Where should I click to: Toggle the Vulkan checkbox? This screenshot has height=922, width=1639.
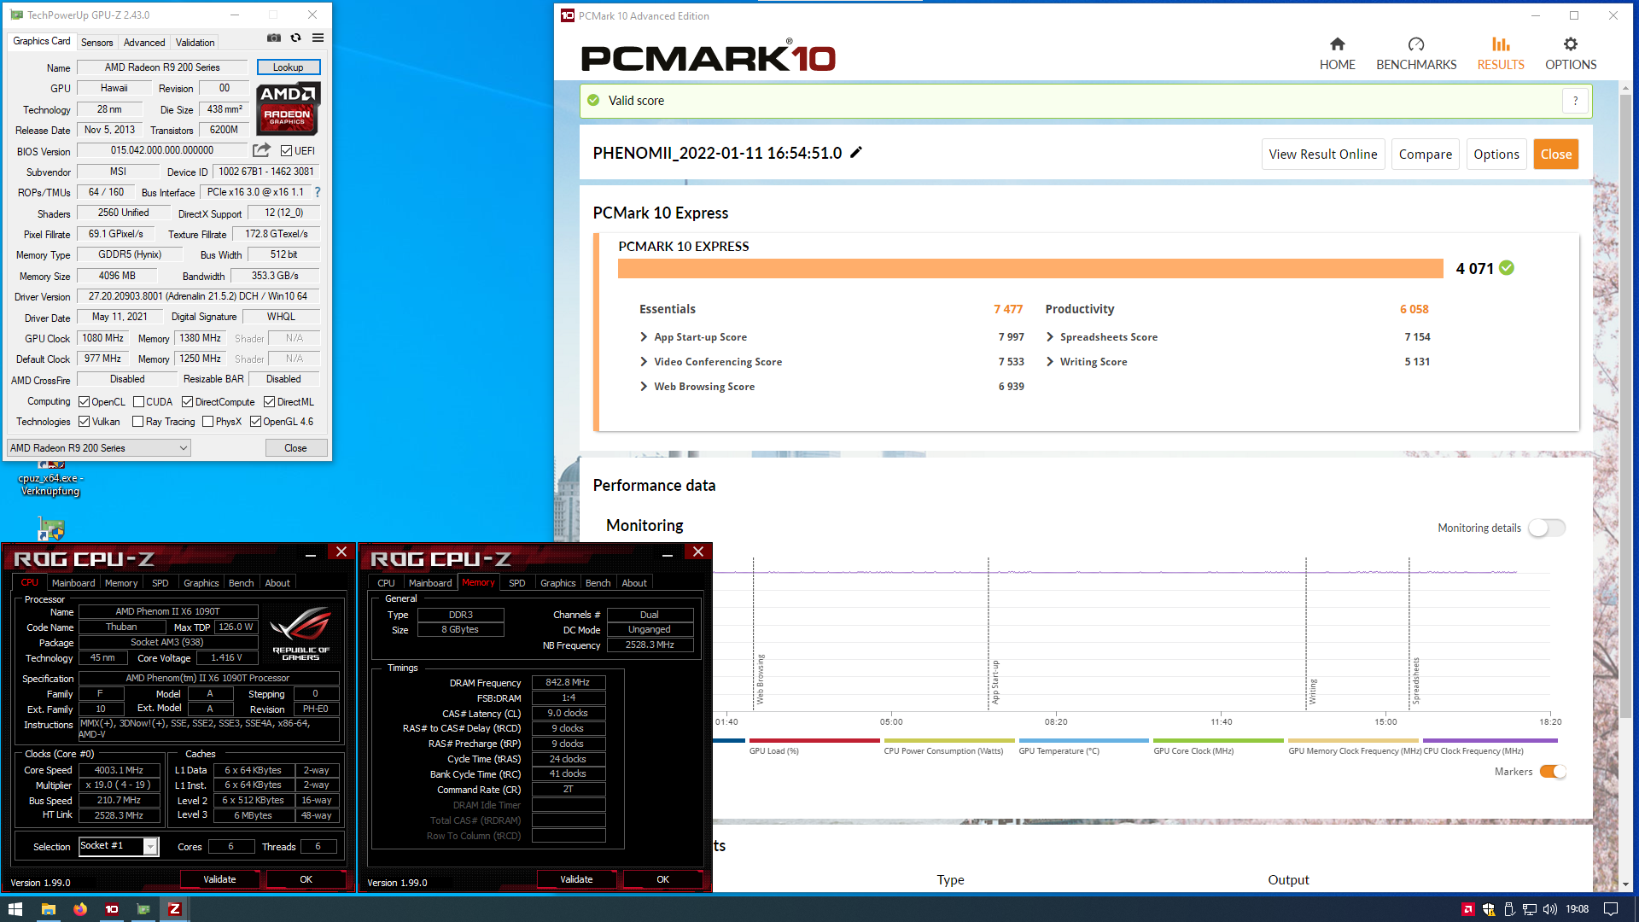[85, 422]
